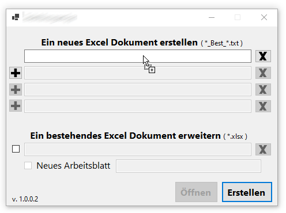Viewport: 286px width, 213px height.
Task: Focus the first white file path field
Action: [x=138, y=56]
